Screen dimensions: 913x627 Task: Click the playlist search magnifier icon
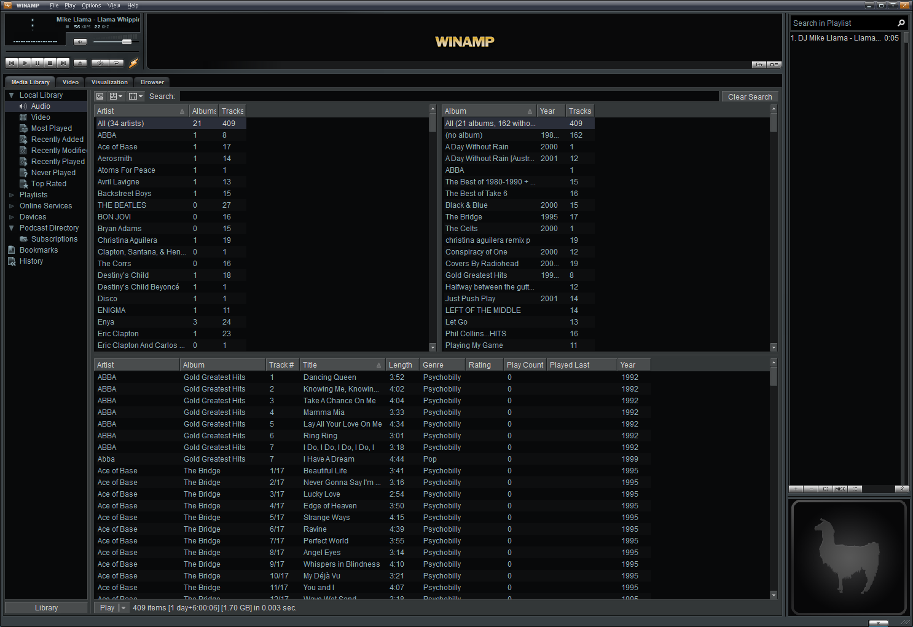[901, 23]
